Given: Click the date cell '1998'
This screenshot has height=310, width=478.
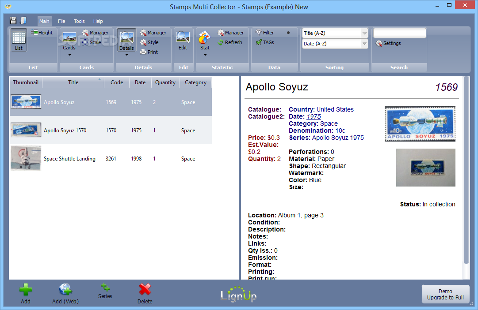Looking at the screenshot, I should [x=136, y=159].
